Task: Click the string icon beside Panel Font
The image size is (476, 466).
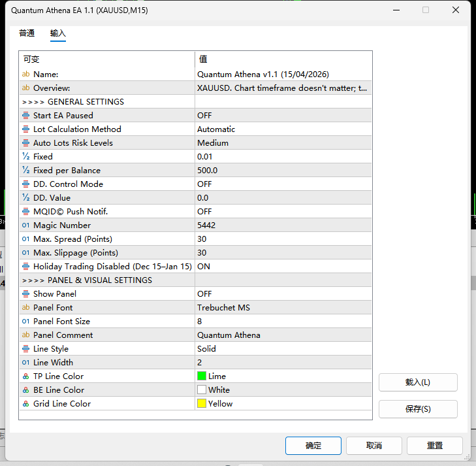Action: pyautogui.click(x=26, y=307)
